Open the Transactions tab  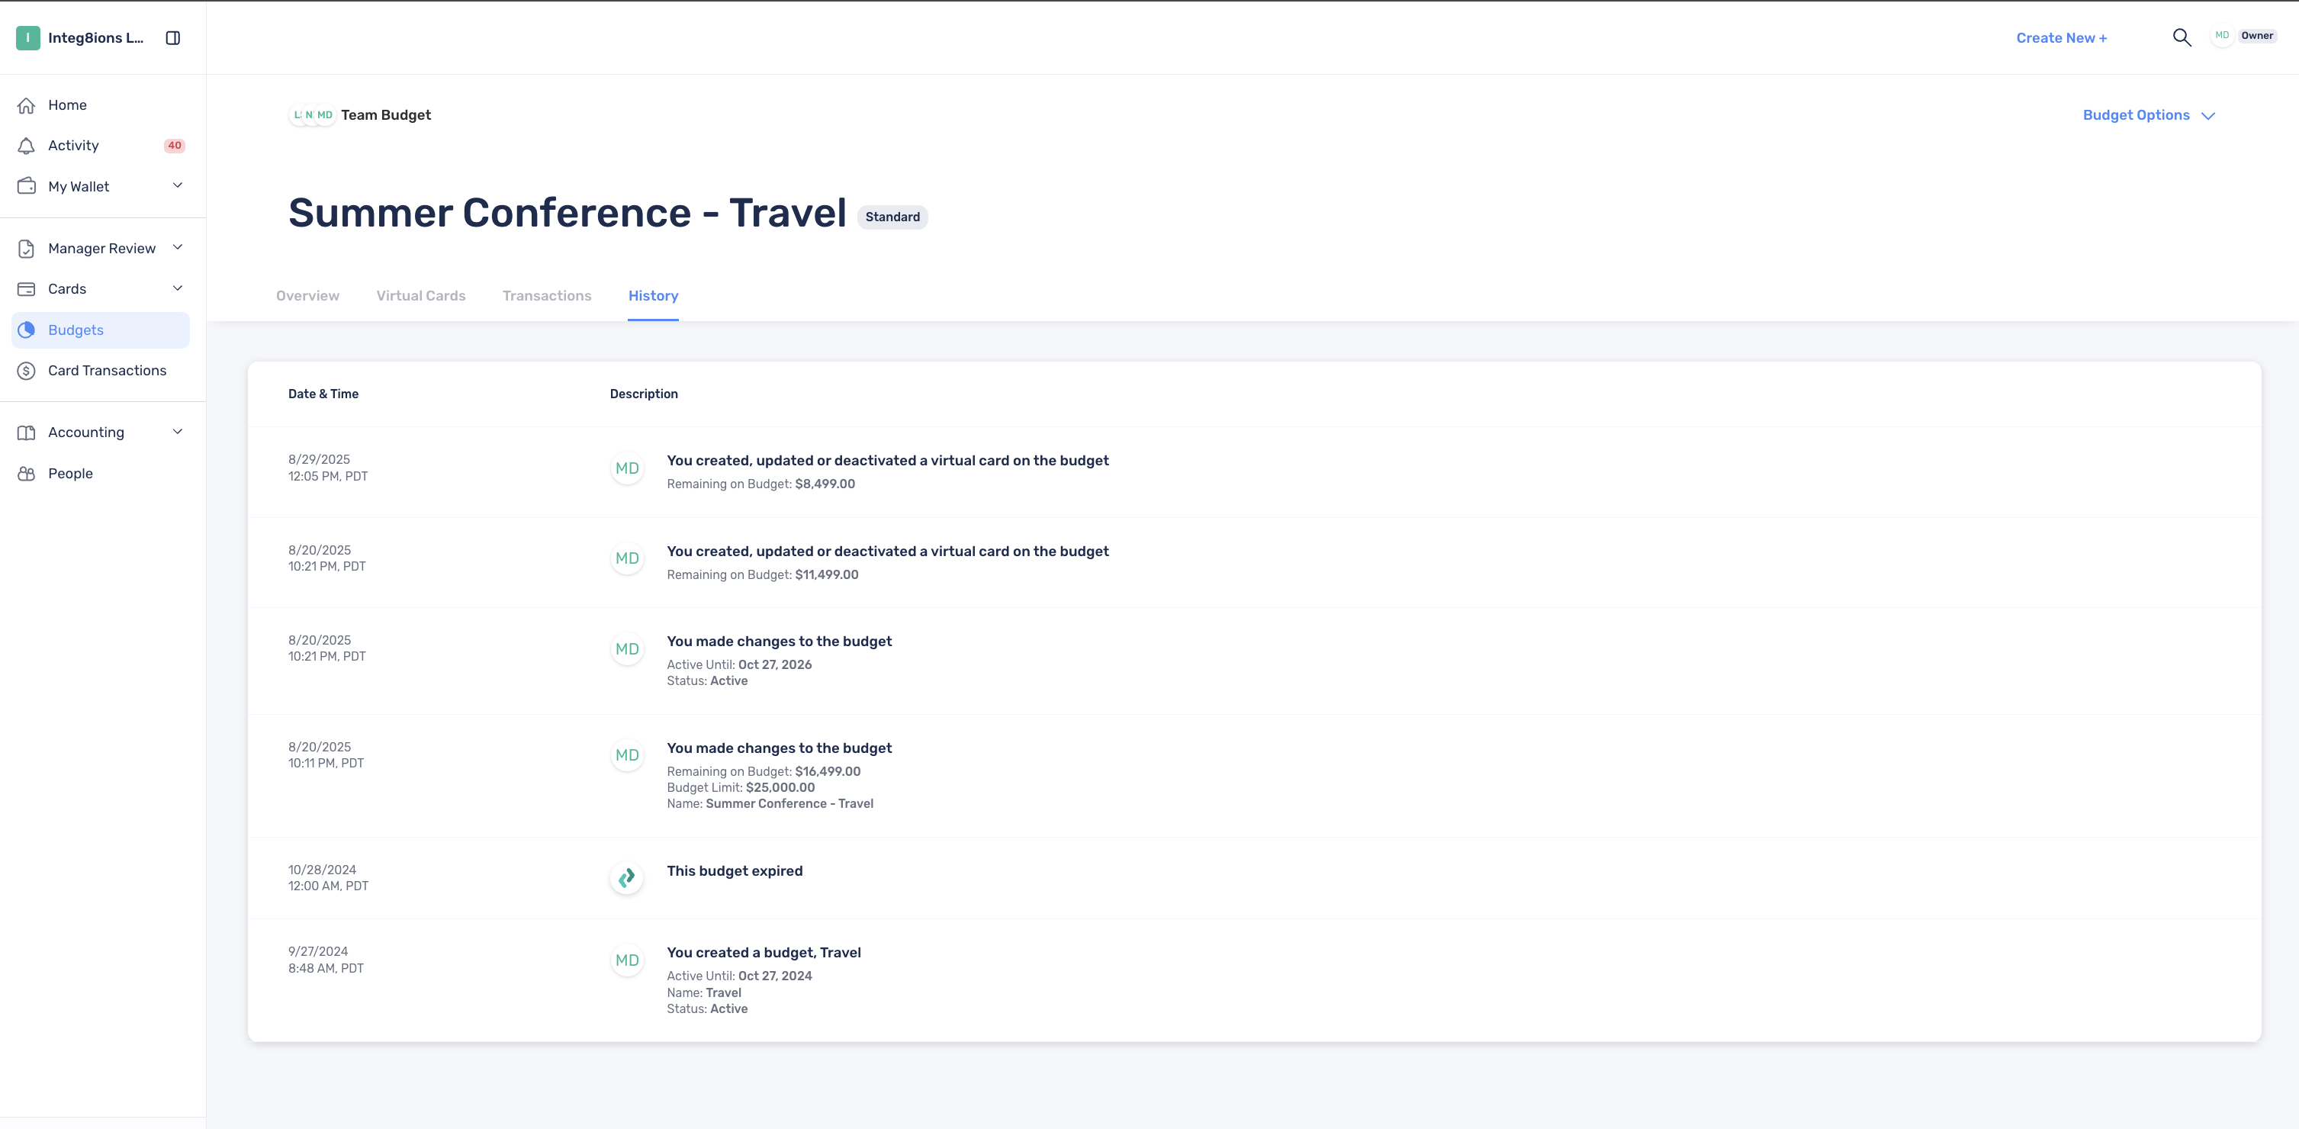tap(546, 296)
